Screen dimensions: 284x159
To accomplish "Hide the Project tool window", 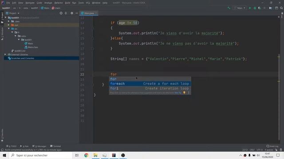I will 77,13.
